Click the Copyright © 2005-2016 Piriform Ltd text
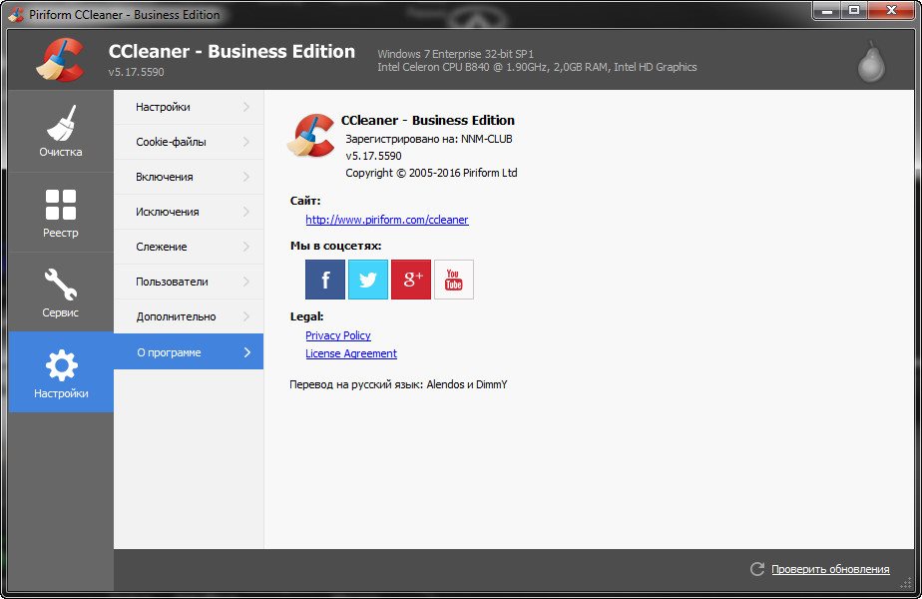The width and height of the screenshot is (922, 599). (x=431, y=173)
